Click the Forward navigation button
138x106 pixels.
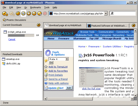(x=11, y=13)
